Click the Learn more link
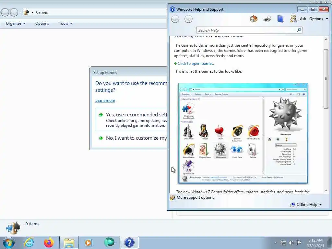The width and height of the screenshot is (332, 249). [x=105, y=101]
